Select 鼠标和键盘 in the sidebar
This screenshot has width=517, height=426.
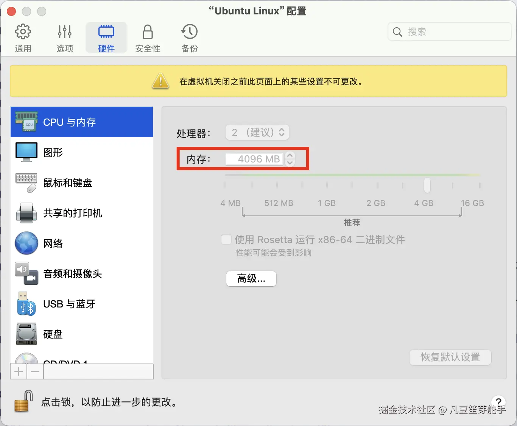pyautogui.click(x=82, y=183)
